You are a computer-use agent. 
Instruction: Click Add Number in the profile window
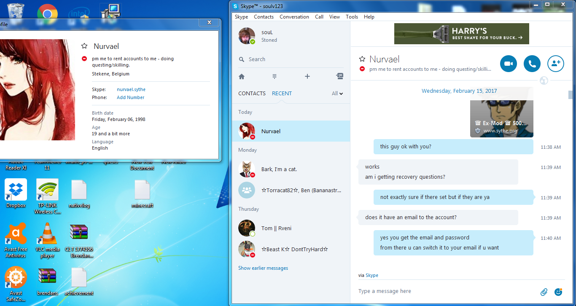(x=131, y=97)
